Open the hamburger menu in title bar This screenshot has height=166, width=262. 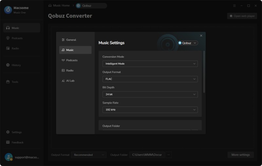pos(234,6)
